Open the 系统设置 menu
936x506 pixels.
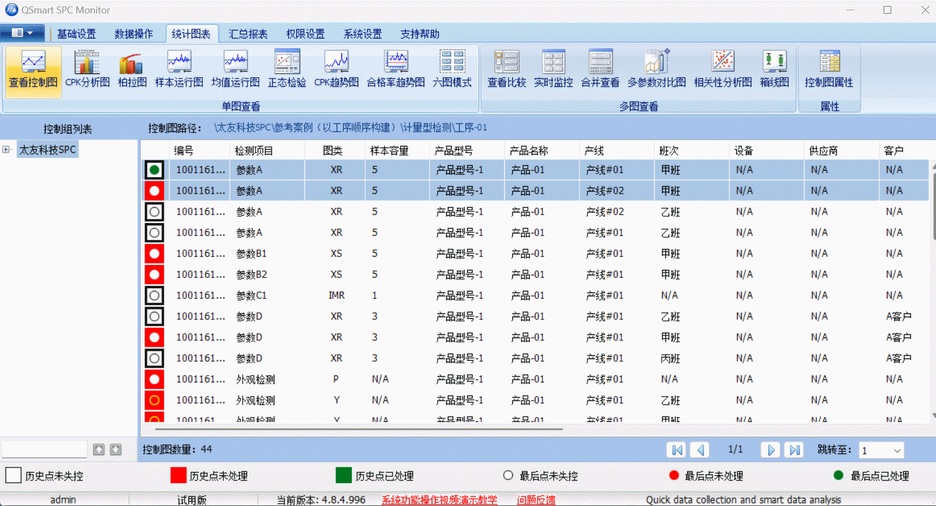click(362, 33)
